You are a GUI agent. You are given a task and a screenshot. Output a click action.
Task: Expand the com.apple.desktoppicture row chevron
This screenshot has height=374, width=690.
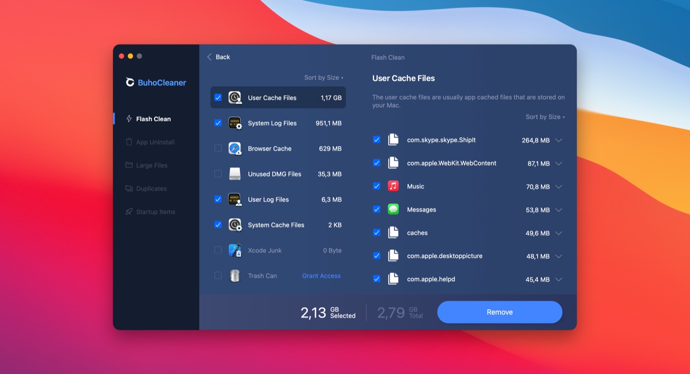[x=559, y=256]
